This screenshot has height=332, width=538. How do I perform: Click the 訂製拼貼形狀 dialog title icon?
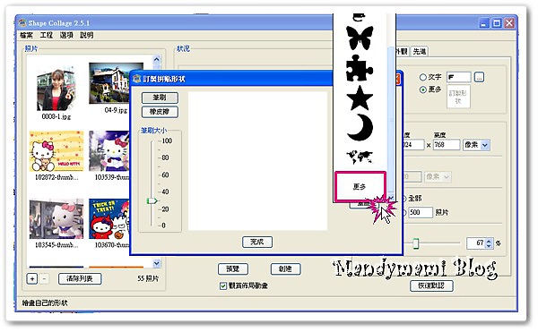137,79
